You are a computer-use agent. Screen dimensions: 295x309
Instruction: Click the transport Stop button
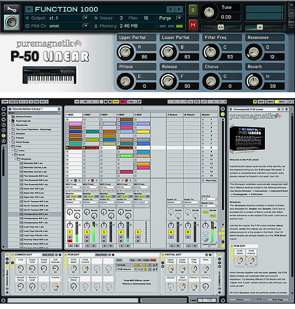[106, 102]
